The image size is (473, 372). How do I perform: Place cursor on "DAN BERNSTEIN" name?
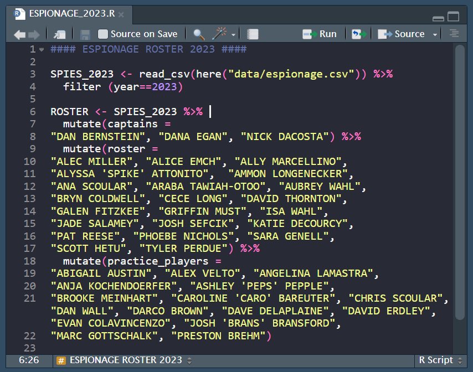click(x=98, y=137)
